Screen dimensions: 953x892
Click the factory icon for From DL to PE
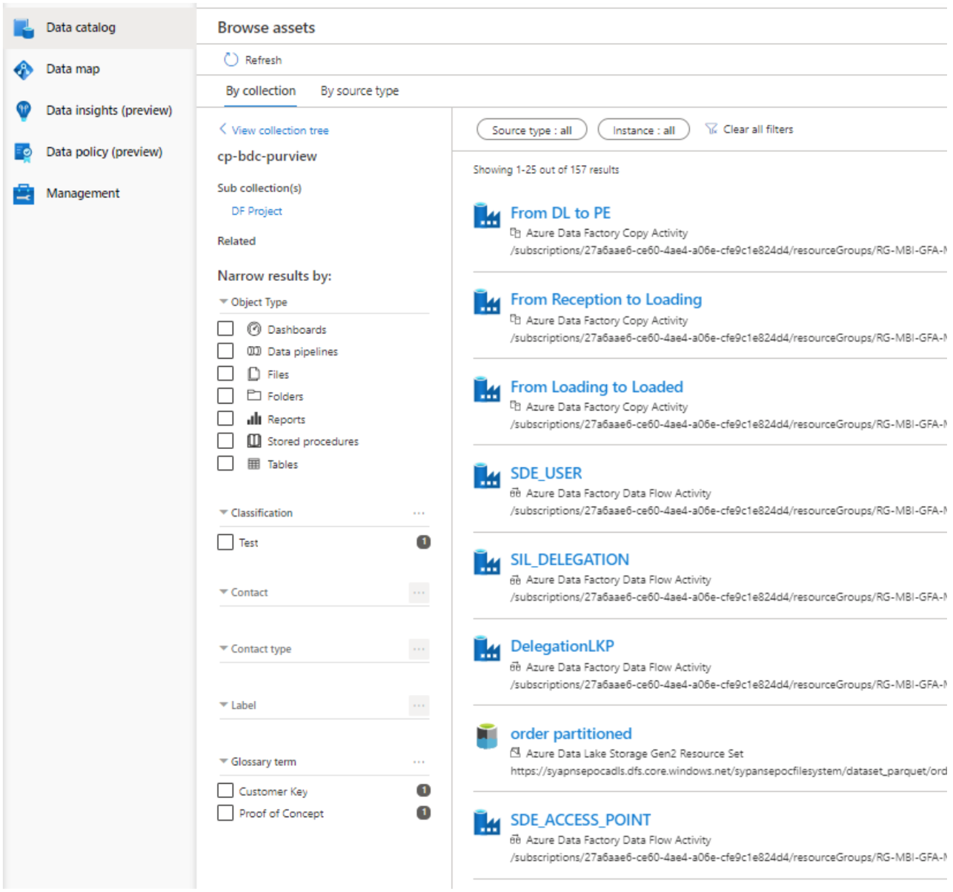click(487, 215)
